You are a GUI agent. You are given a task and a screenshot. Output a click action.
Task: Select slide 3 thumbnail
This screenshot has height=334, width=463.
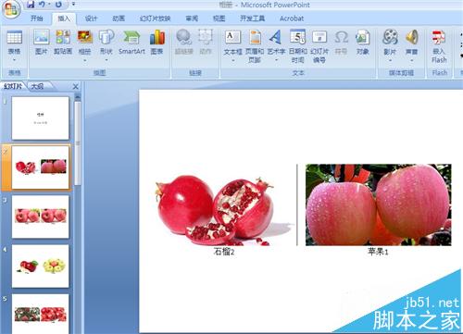[40, 216]
